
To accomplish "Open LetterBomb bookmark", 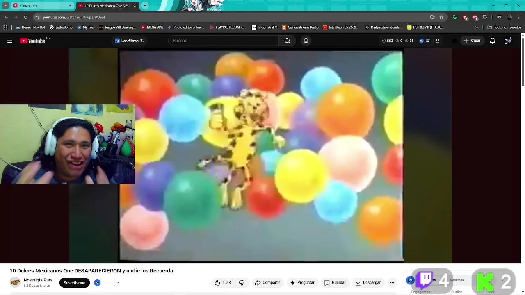I will 61,27.
